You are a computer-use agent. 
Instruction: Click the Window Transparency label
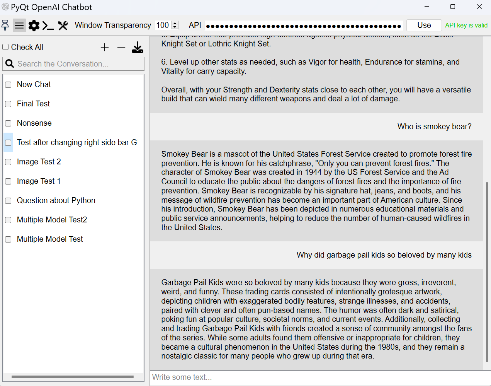click(113, 25)
